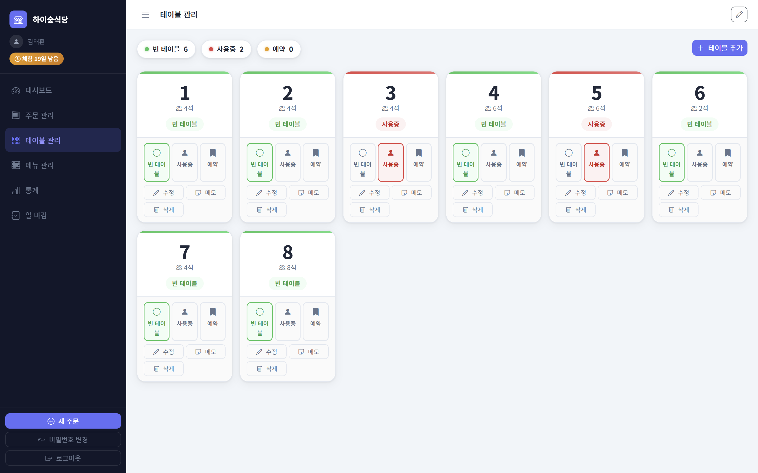Open 일 마감 in the sidebar
Image resolution: width=758 pixels, height=473 pixels.
point(63,215)
